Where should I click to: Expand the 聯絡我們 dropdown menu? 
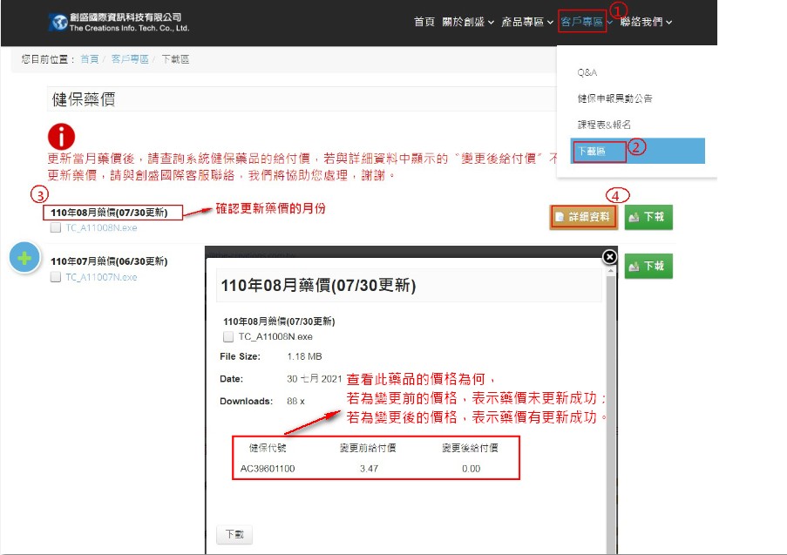pyautogui.click(x=646, y=22)
